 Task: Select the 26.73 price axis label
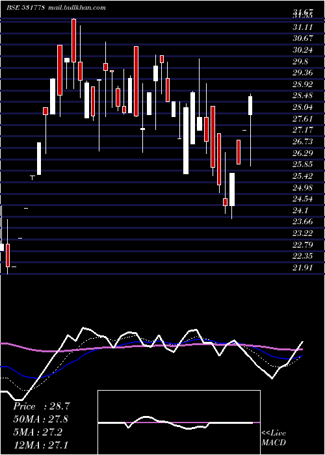coord(303,142)
